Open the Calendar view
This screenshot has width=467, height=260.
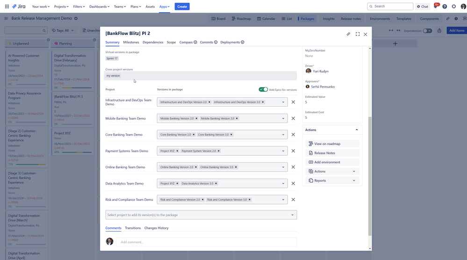(266, 19)
